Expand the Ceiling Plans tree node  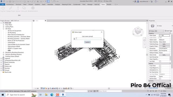point(4,27)
